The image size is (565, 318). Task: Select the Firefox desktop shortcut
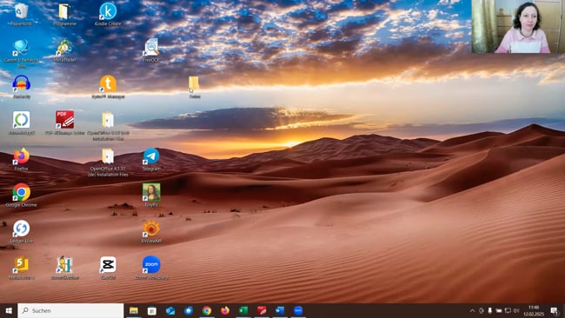pyautogui.click(x=21, y=158)
